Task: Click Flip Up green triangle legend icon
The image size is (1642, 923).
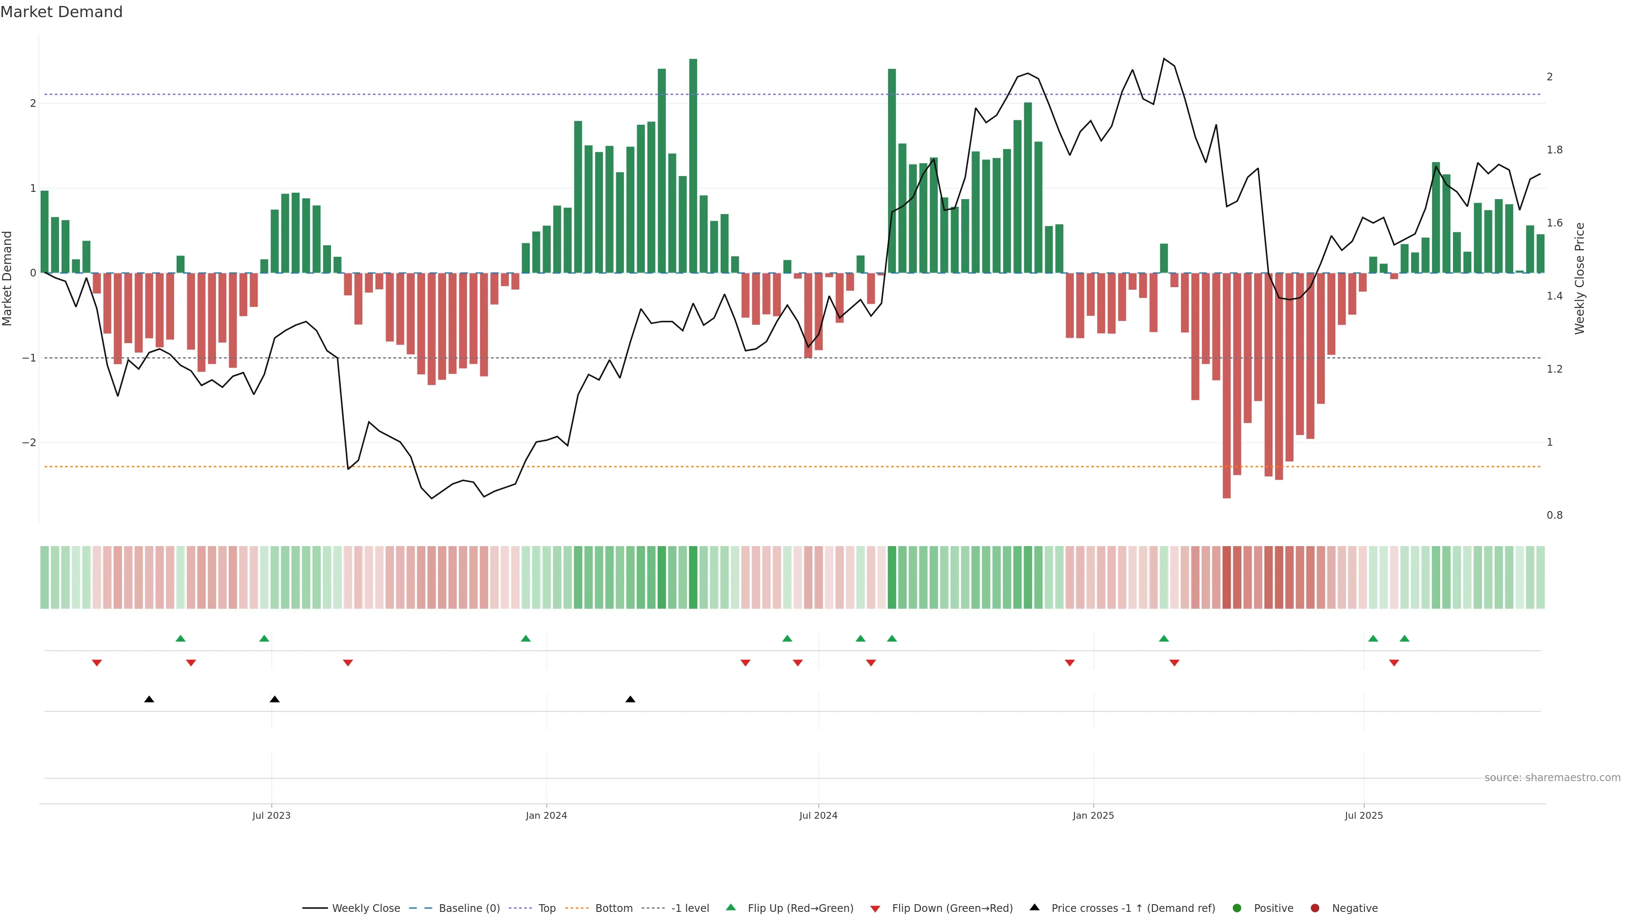Action: coord(731,908)
